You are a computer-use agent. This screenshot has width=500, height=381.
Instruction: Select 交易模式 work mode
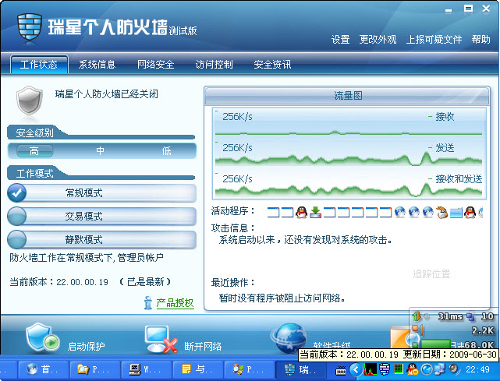point(102,217)
